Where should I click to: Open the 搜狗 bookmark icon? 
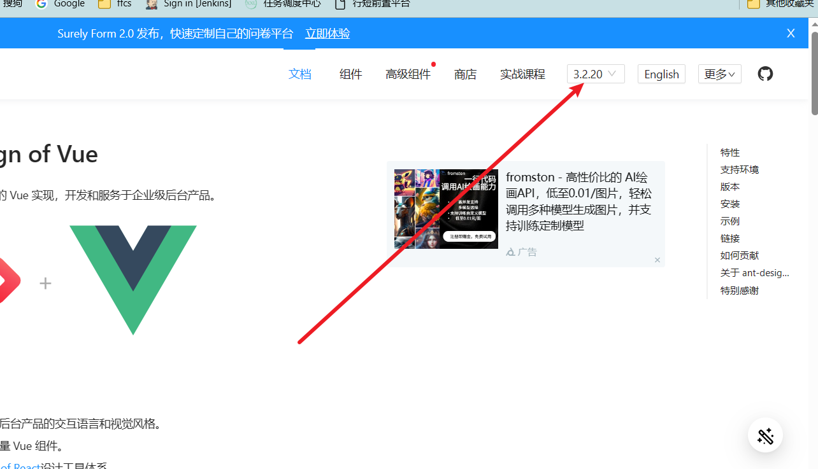click(x=11, y=4)
